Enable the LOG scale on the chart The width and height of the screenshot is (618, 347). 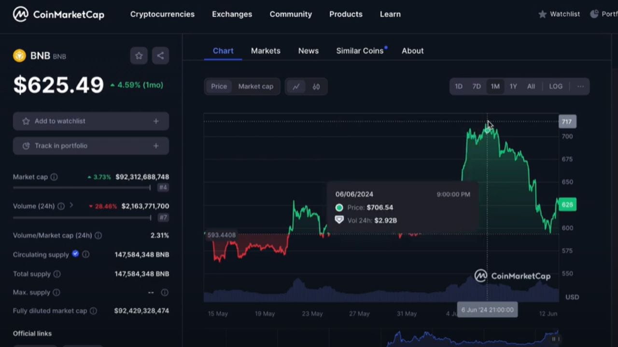click(555, 86)
